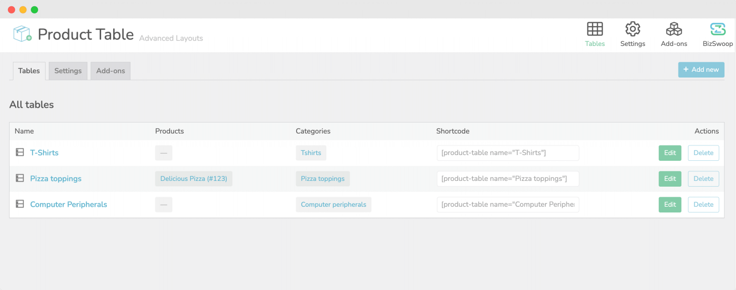Click the table icon beside Computer Peripherals
736x290 pixels.
click(20, 204)
